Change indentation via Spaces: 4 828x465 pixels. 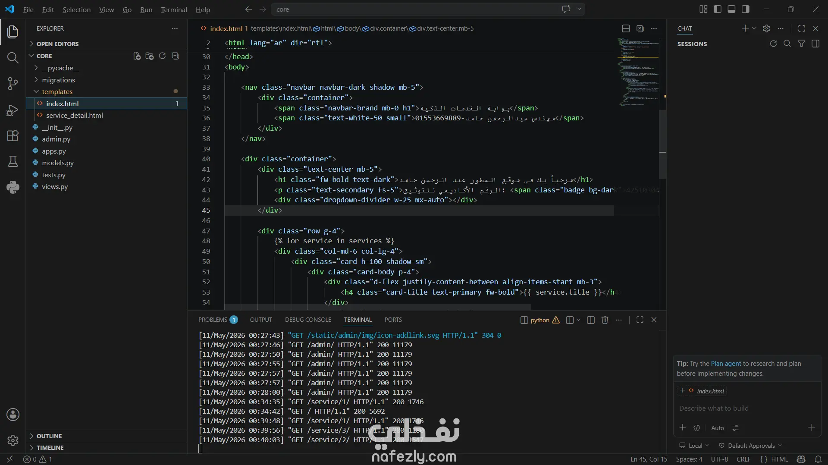[x=689, y=459]
